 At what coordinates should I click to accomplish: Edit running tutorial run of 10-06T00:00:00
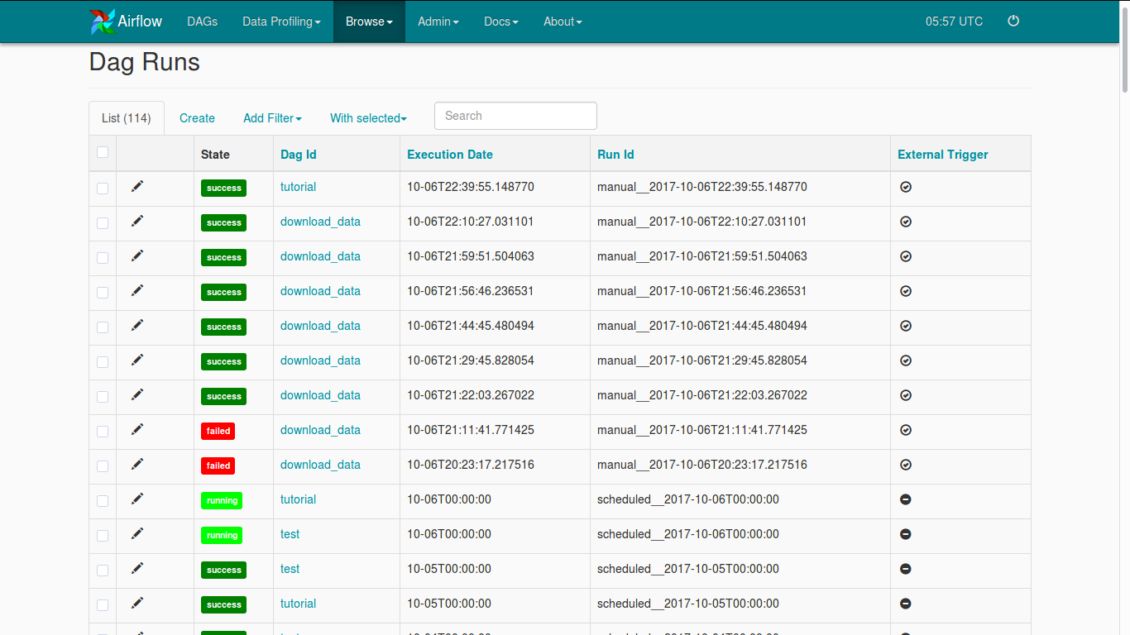click(137, 499)
